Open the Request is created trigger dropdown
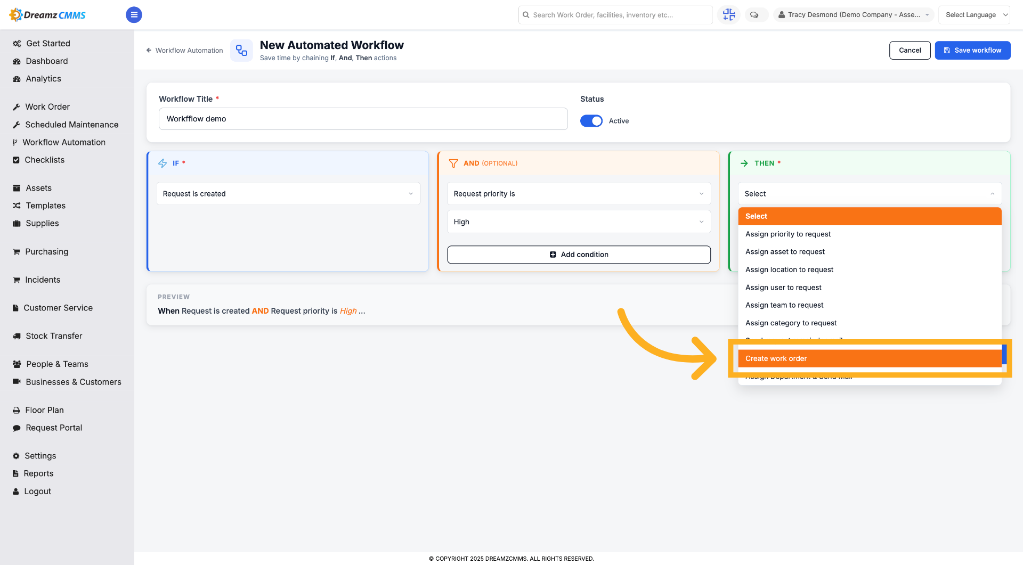Viewport: 1023px width, 565px height. tap(288, 194)
